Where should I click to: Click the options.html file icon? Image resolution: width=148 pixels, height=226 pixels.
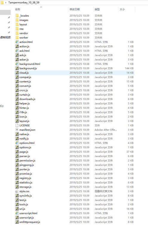click(17, 143)
